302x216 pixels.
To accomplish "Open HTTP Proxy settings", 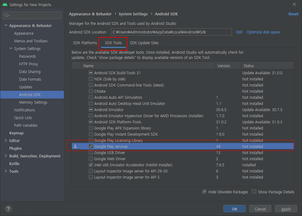I will (x=29, y=64).
